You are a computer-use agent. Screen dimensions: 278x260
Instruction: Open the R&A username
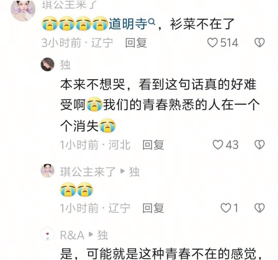(x=72, y=235)
